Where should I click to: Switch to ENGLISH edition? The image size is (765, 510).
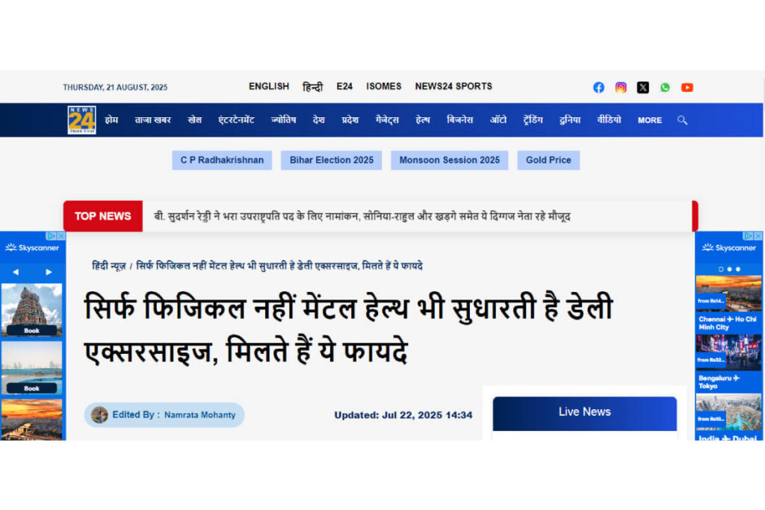269,87
